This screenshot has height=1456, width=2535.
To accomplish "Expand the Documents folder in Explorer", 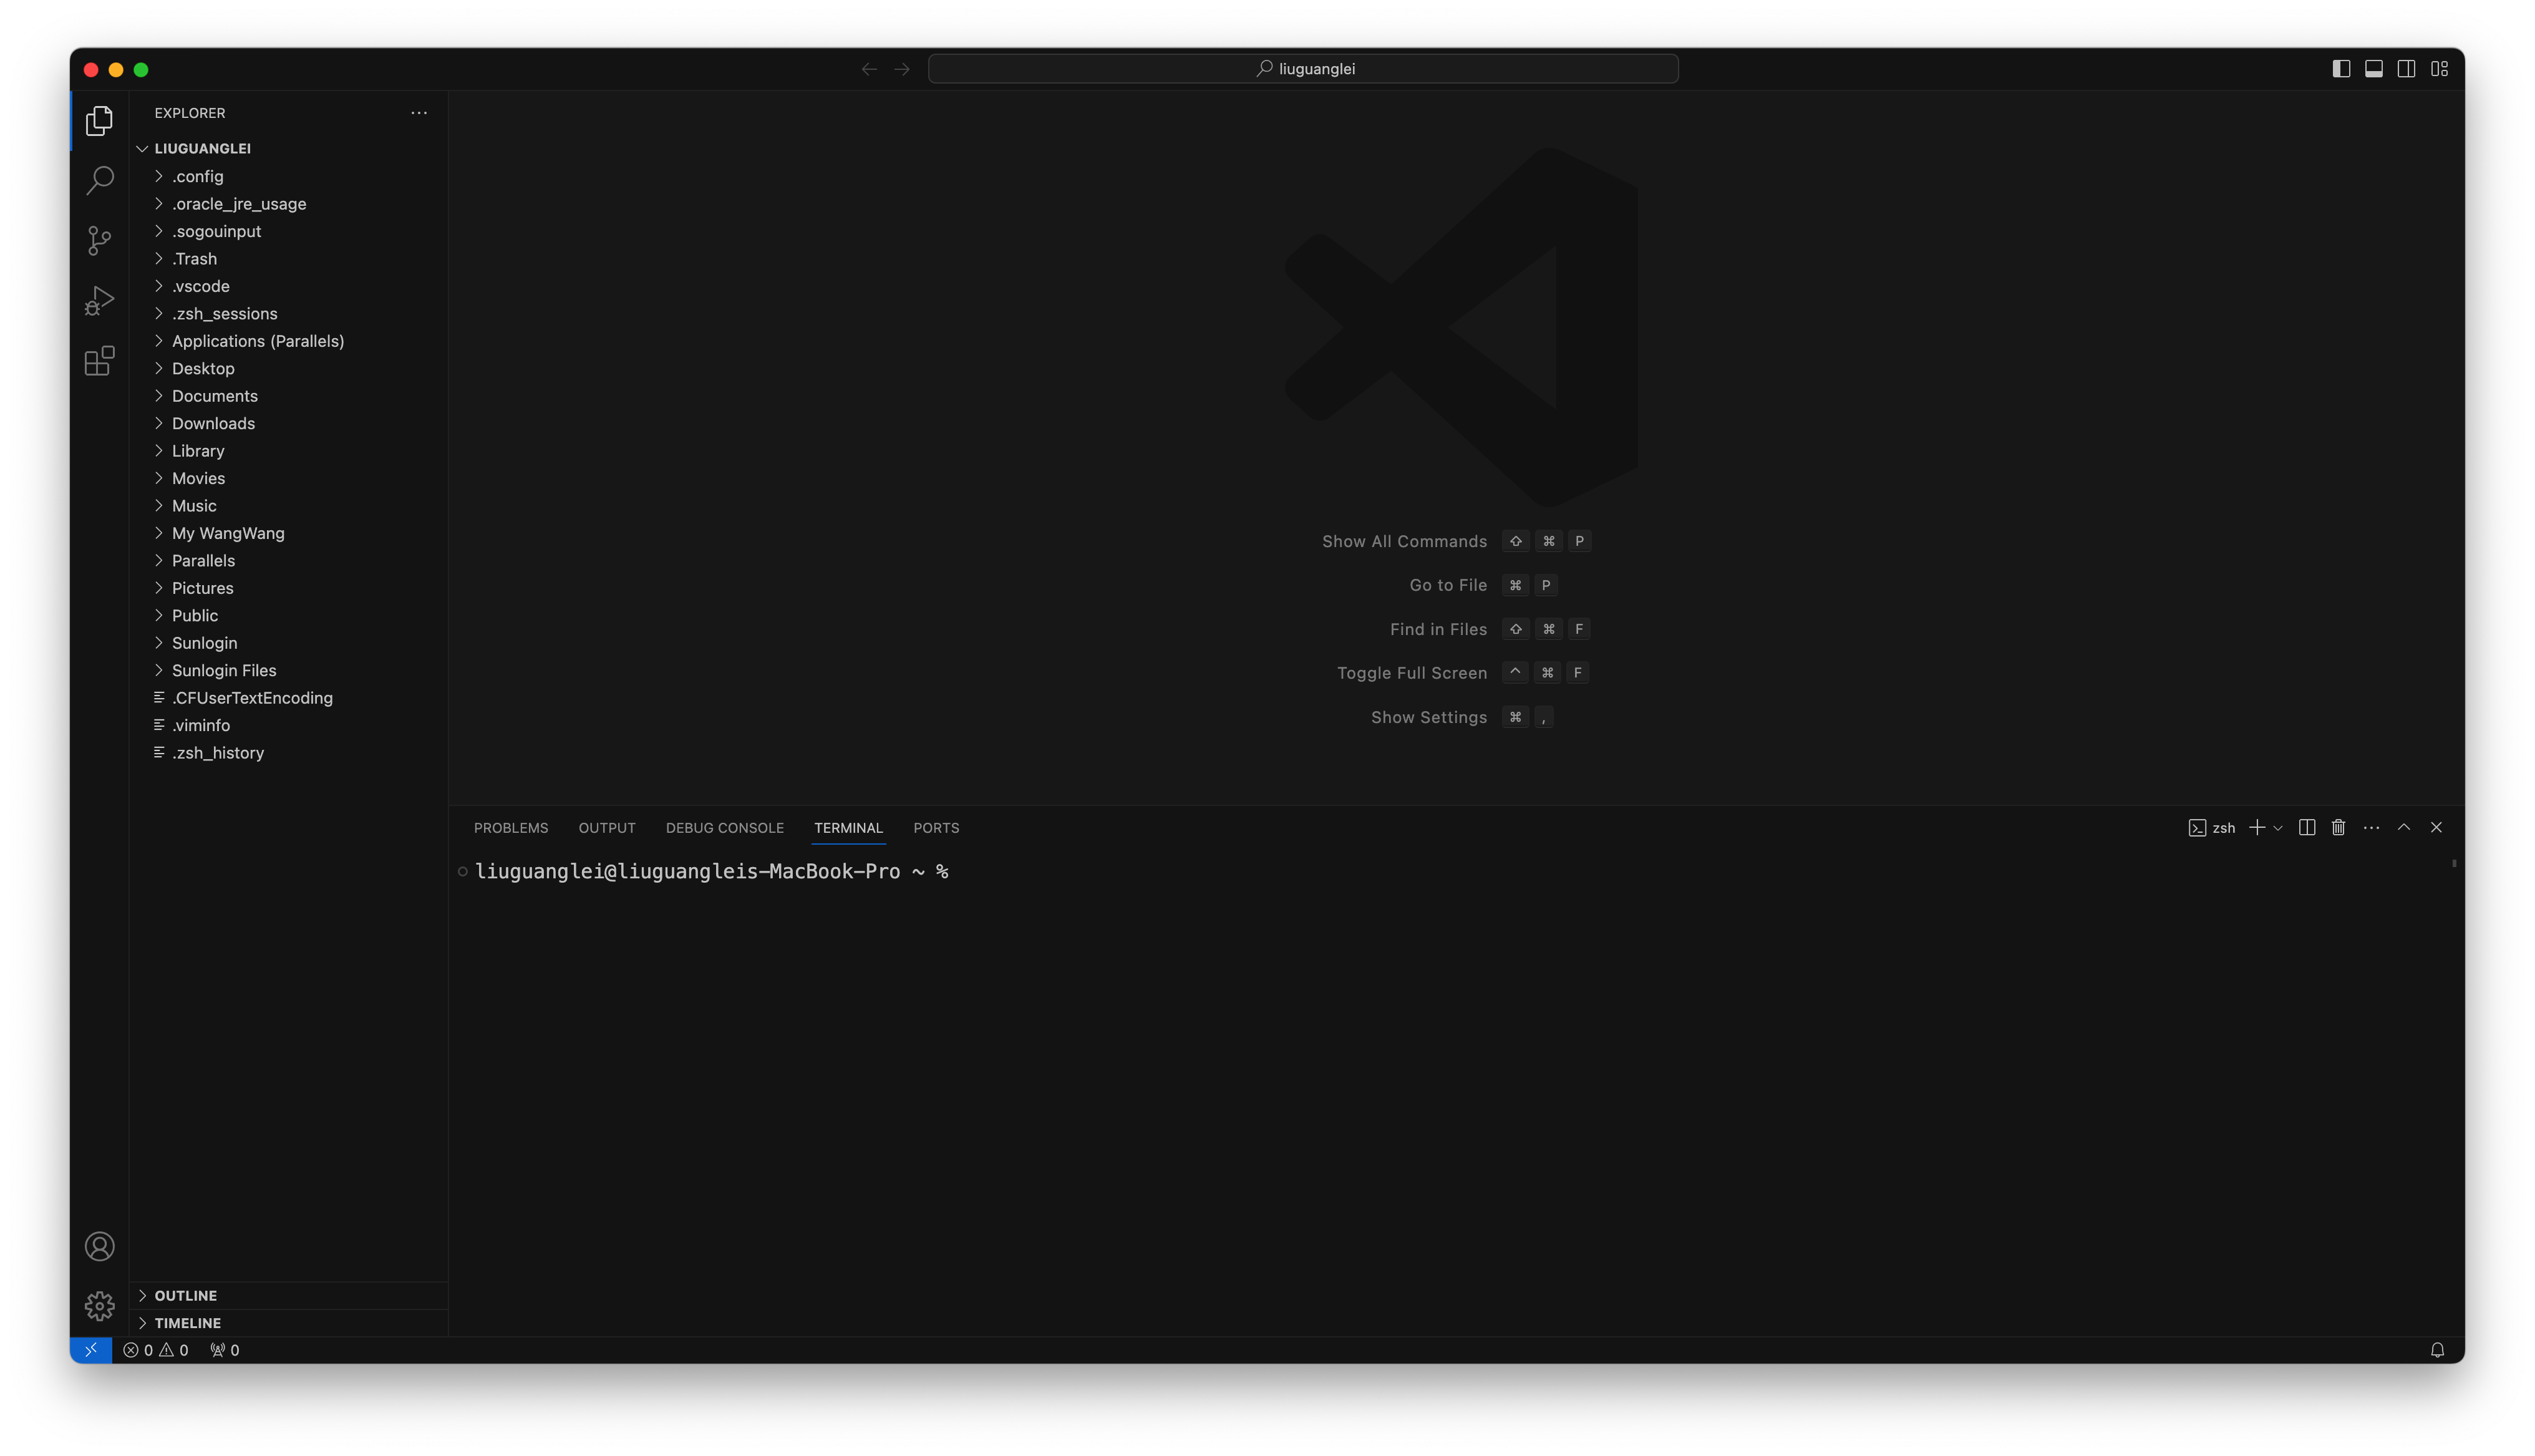I will [214, 396].
